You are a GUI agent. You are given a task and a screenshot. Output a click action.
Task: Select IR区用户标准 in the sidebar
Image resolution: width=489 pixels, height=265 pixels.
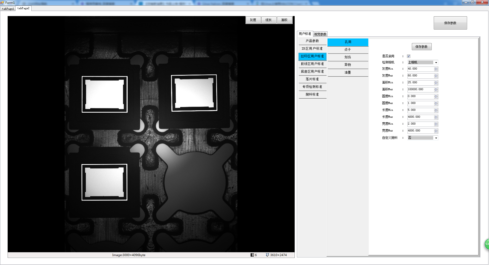coord(312,49)
